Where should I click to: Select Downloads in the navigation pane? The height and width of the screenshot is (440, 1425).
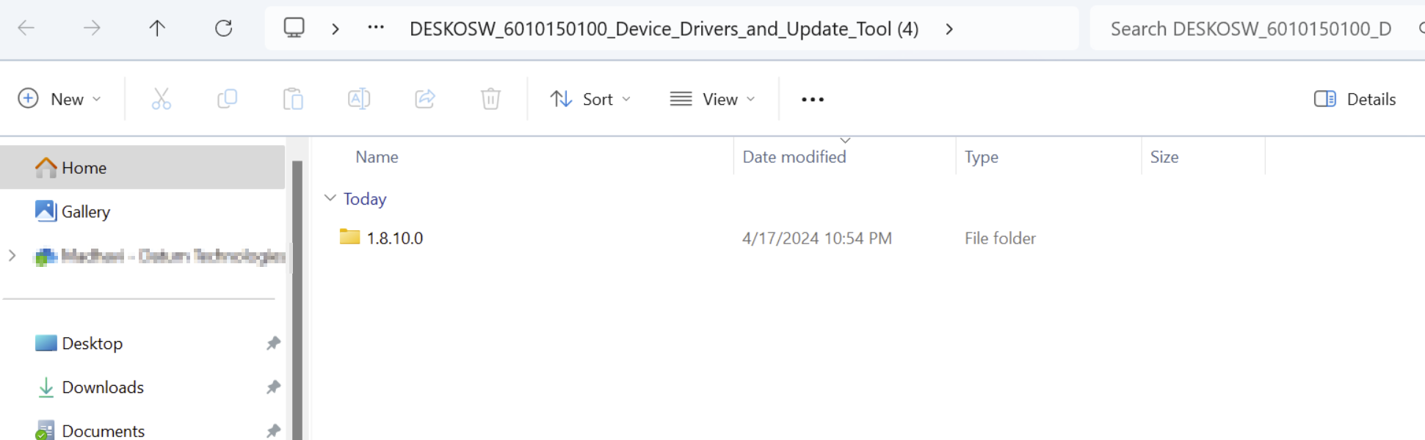(103, 387)
